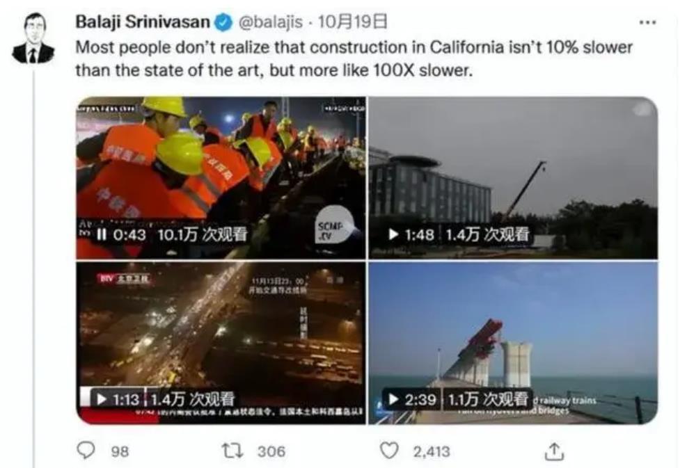Open the building and crane thumbnail
This screenshot has width=687, height=468.
(x=512, y=178)
